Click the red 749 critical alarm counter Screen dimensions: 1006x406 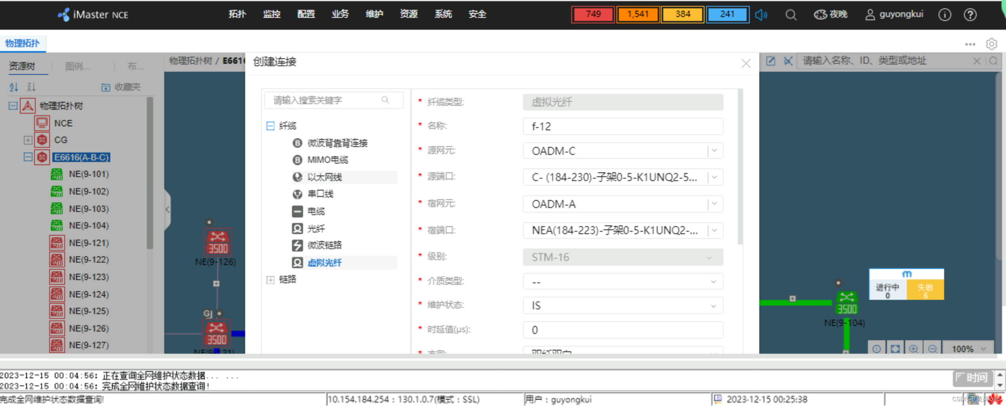pos(593,14)
